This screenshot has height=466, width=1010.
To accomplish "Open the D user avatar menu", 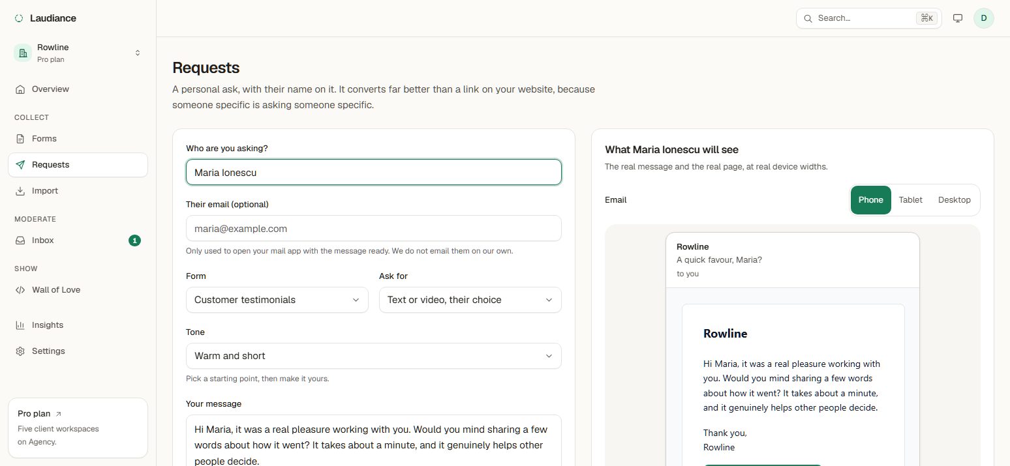I will [x=984, y=18].
